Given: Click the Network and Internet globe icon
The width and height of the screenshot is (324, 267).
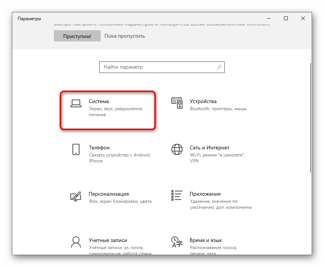Looking at the screenshot, I should (x=177, y=149).
